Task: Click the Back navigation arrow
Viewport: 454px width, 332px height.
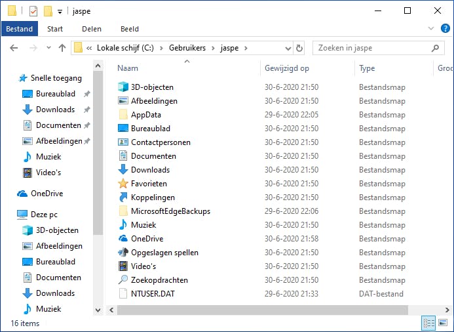Action: pyautogui.click(x=14, y=48)
